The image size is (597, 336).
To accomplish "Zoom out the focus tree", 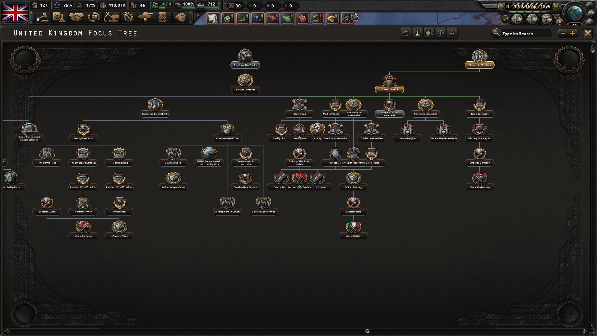I will pos(563,33).
